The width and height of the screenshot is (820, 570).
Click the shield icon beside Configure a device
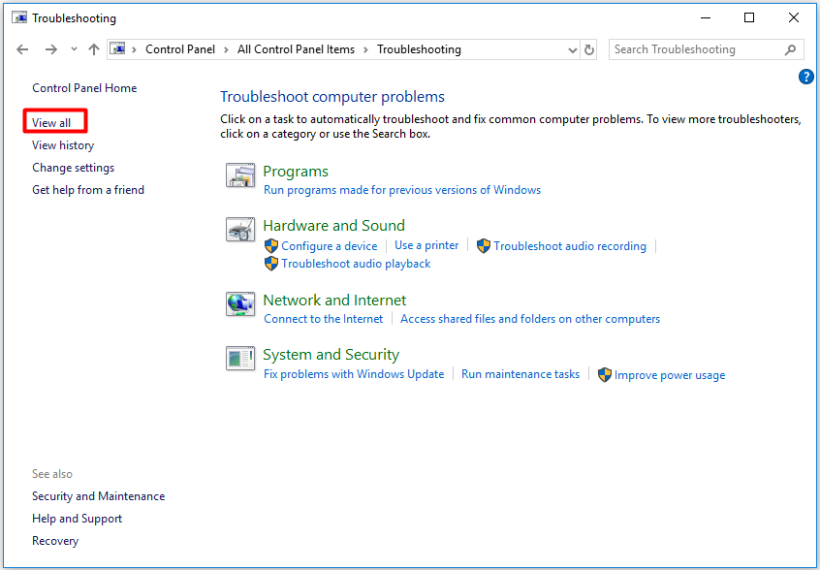coord(270,246)
